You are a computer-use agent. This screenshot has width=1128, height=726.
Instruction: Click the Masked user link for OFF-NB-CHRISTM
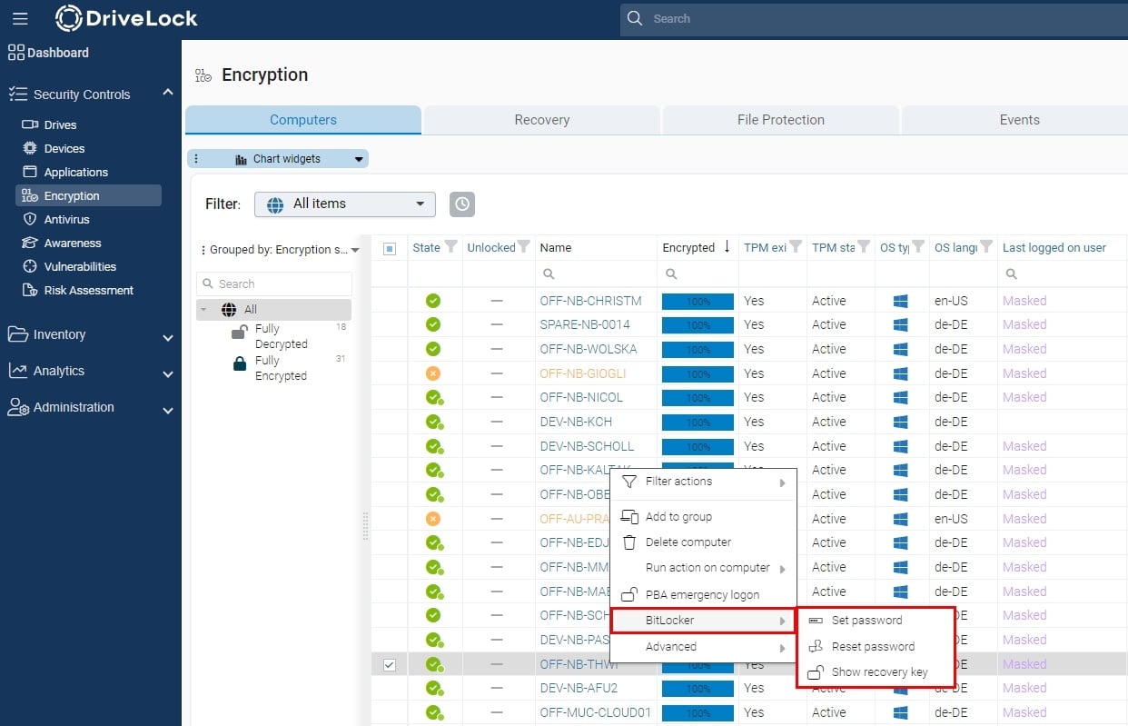(x=1024, y=300)
